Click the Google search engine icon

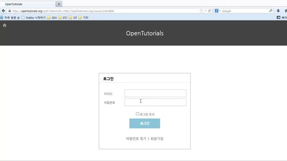click(x=217, y=11)
